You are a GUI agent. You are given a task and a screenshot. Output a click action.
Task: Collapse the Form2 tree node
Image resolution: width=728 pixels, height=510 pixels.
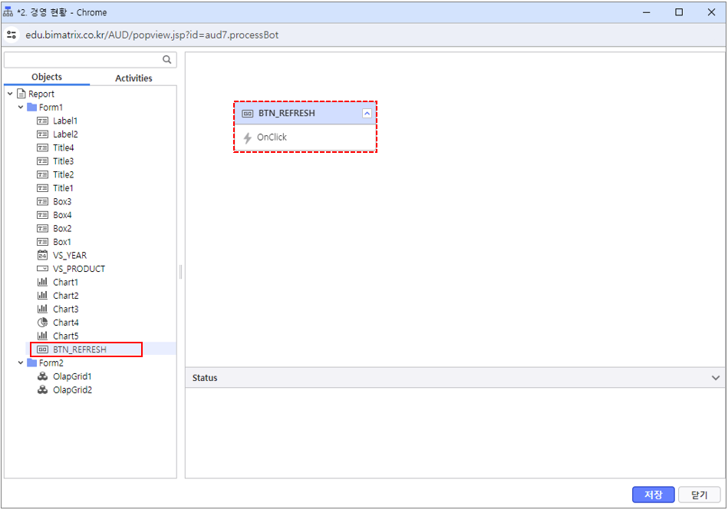(21, 363)
